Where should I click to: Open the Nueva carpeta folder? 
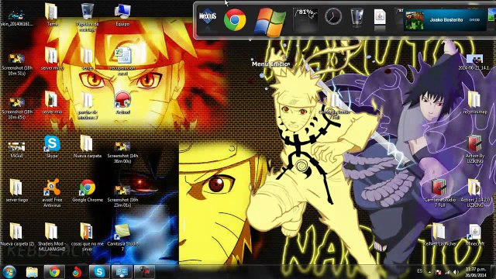88,146
